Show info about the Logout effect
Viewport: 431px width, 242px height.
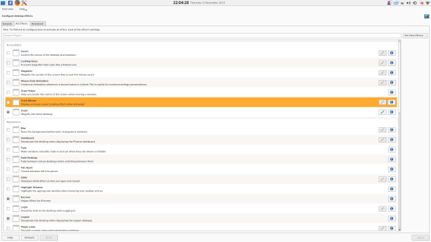392,218
